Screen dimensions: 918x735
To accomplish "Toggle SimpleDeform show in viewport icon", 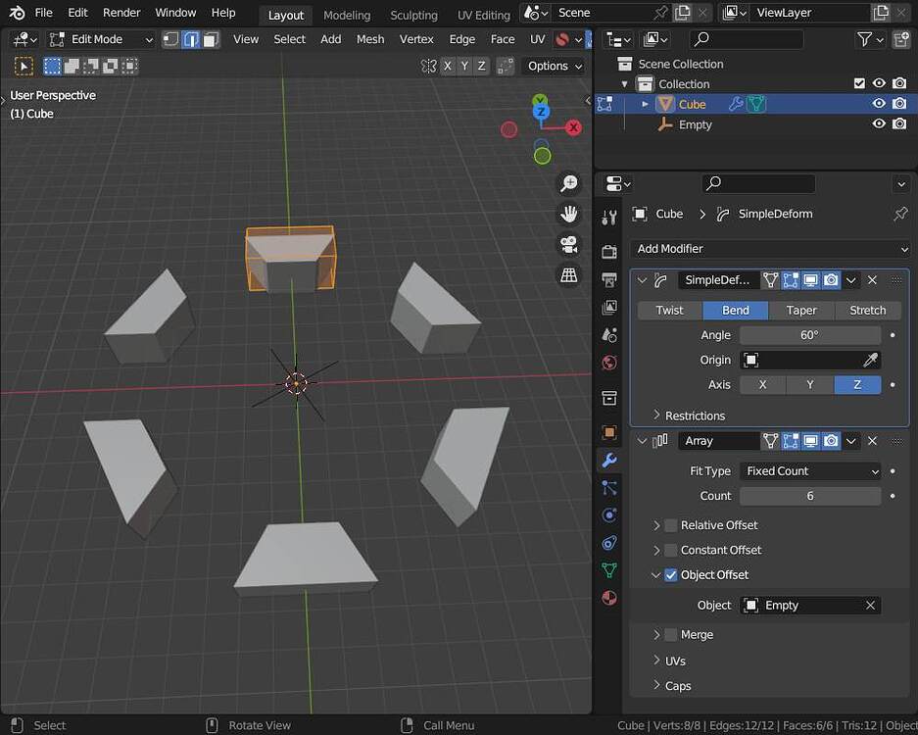I will (810, 280).
